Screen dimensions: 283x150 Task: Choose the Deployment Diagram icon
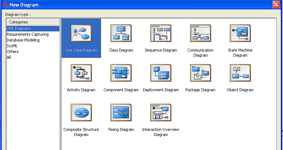(x=161, y=74)
